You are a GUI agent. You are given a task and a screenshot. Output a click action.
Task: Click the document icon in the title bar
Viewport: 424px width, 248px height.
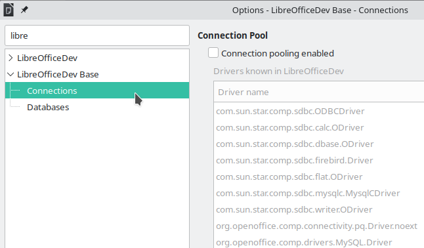tap(9, 10)
